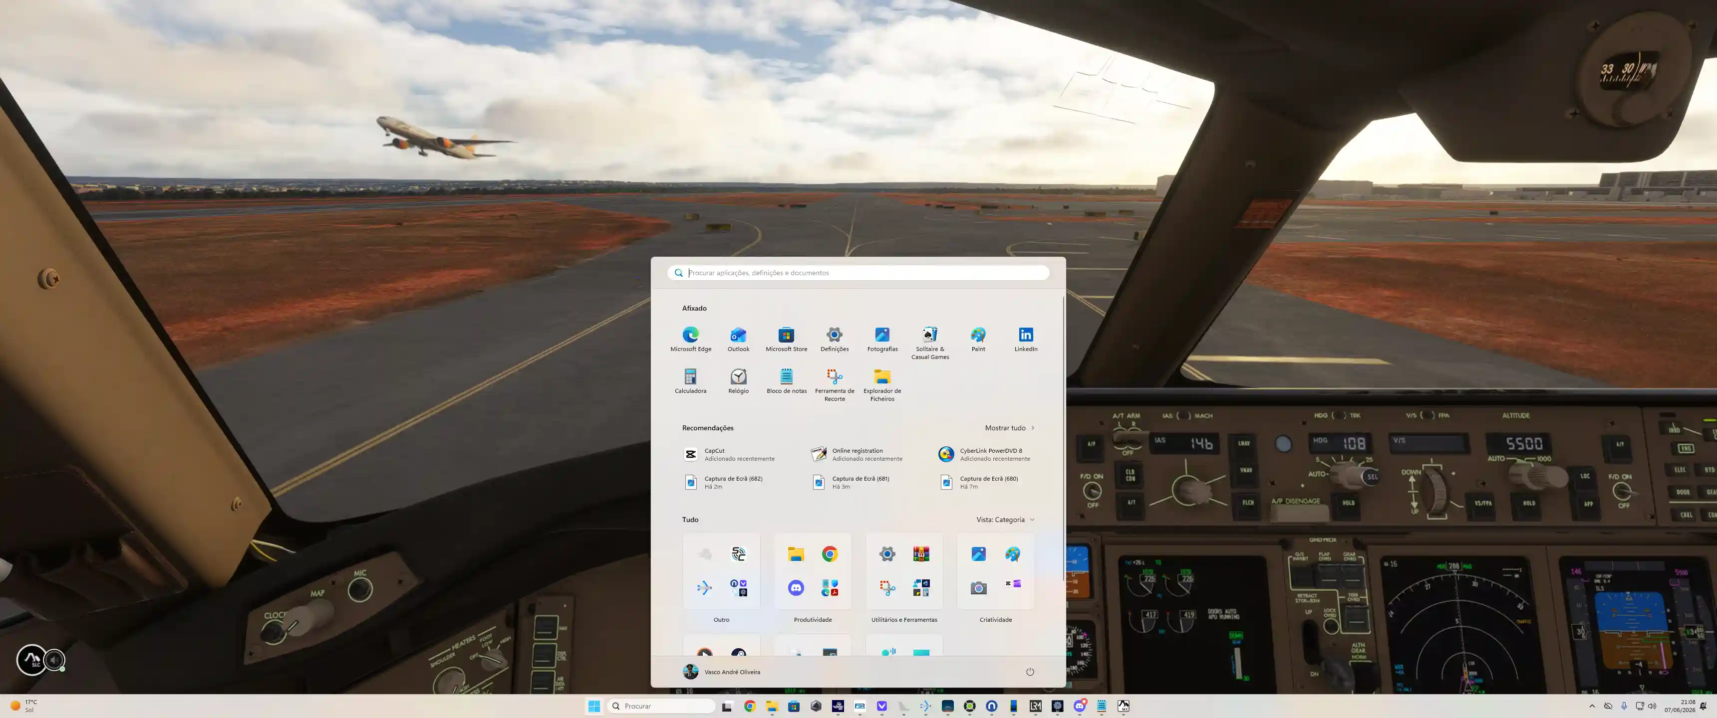Open SLC app at taskbar end

1123,706
